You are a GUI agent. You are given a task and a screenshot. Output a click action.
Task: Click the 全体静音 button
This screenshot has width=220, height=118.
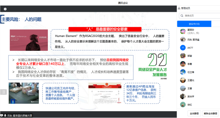tap(194, 113)
